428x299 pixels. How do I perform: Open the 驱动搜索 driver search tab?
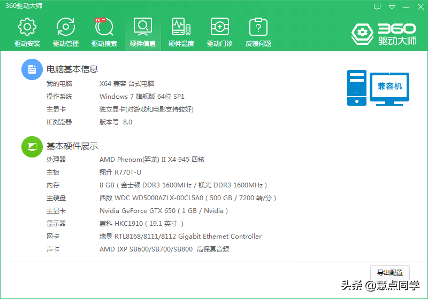(x=104, y=32)
